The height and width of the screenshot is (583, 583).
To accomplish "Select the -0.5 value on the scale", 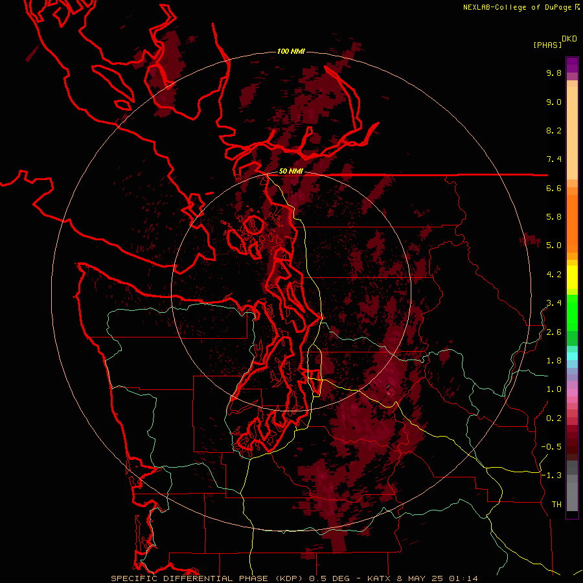I will [x=551, y=447].
